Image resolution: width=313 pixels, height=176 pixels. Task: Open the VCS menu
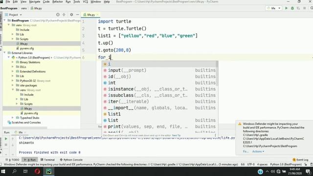click(x=85, y=1)
